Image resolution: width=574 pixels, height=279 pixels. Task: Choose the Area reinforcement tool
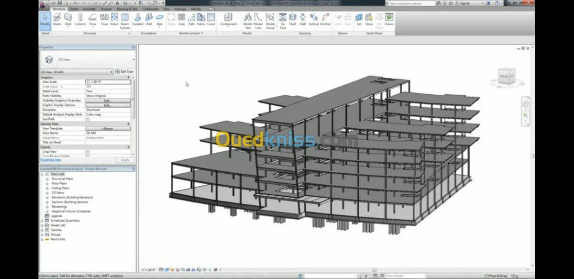click(182, 20)
